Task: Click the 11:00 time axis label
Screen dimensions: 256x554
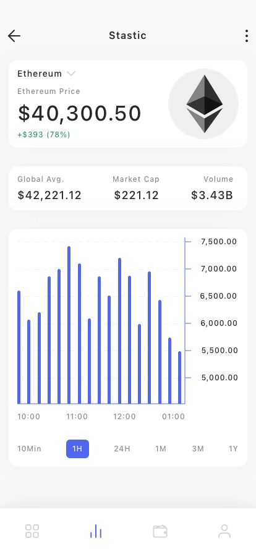Action: click(77, 417)
